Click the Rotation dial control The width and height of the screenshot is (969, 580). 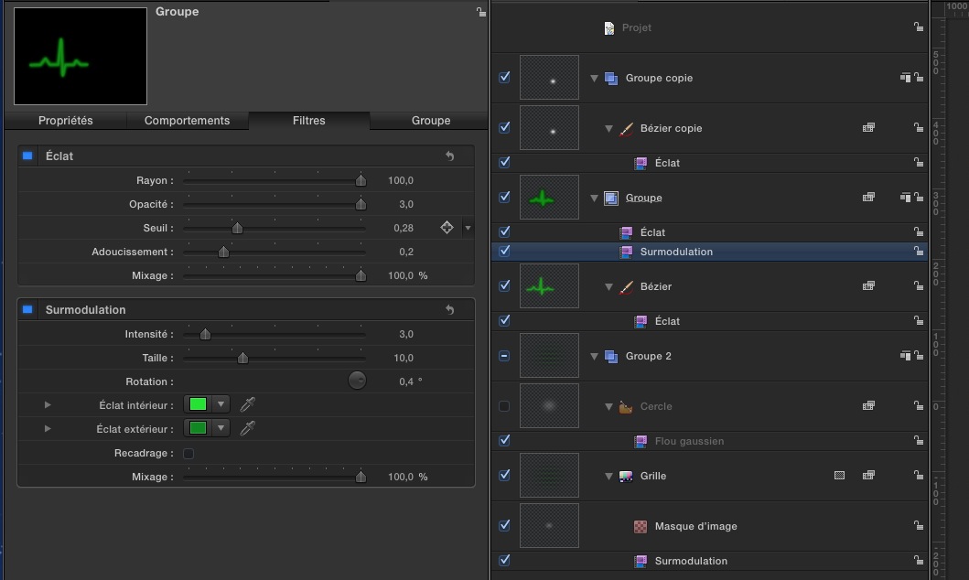[x=357, y=381]
